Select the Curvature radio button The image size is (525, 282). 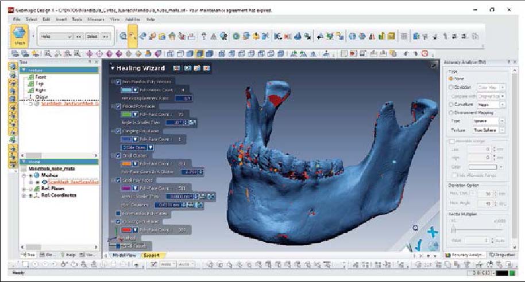pyautogui.click(x=451, y=105)
